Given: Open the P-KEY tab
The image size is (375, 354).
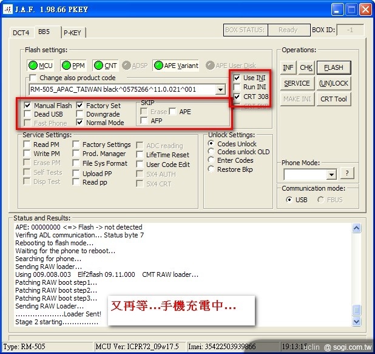Looking at the screenshot, I should coord(72,33).
